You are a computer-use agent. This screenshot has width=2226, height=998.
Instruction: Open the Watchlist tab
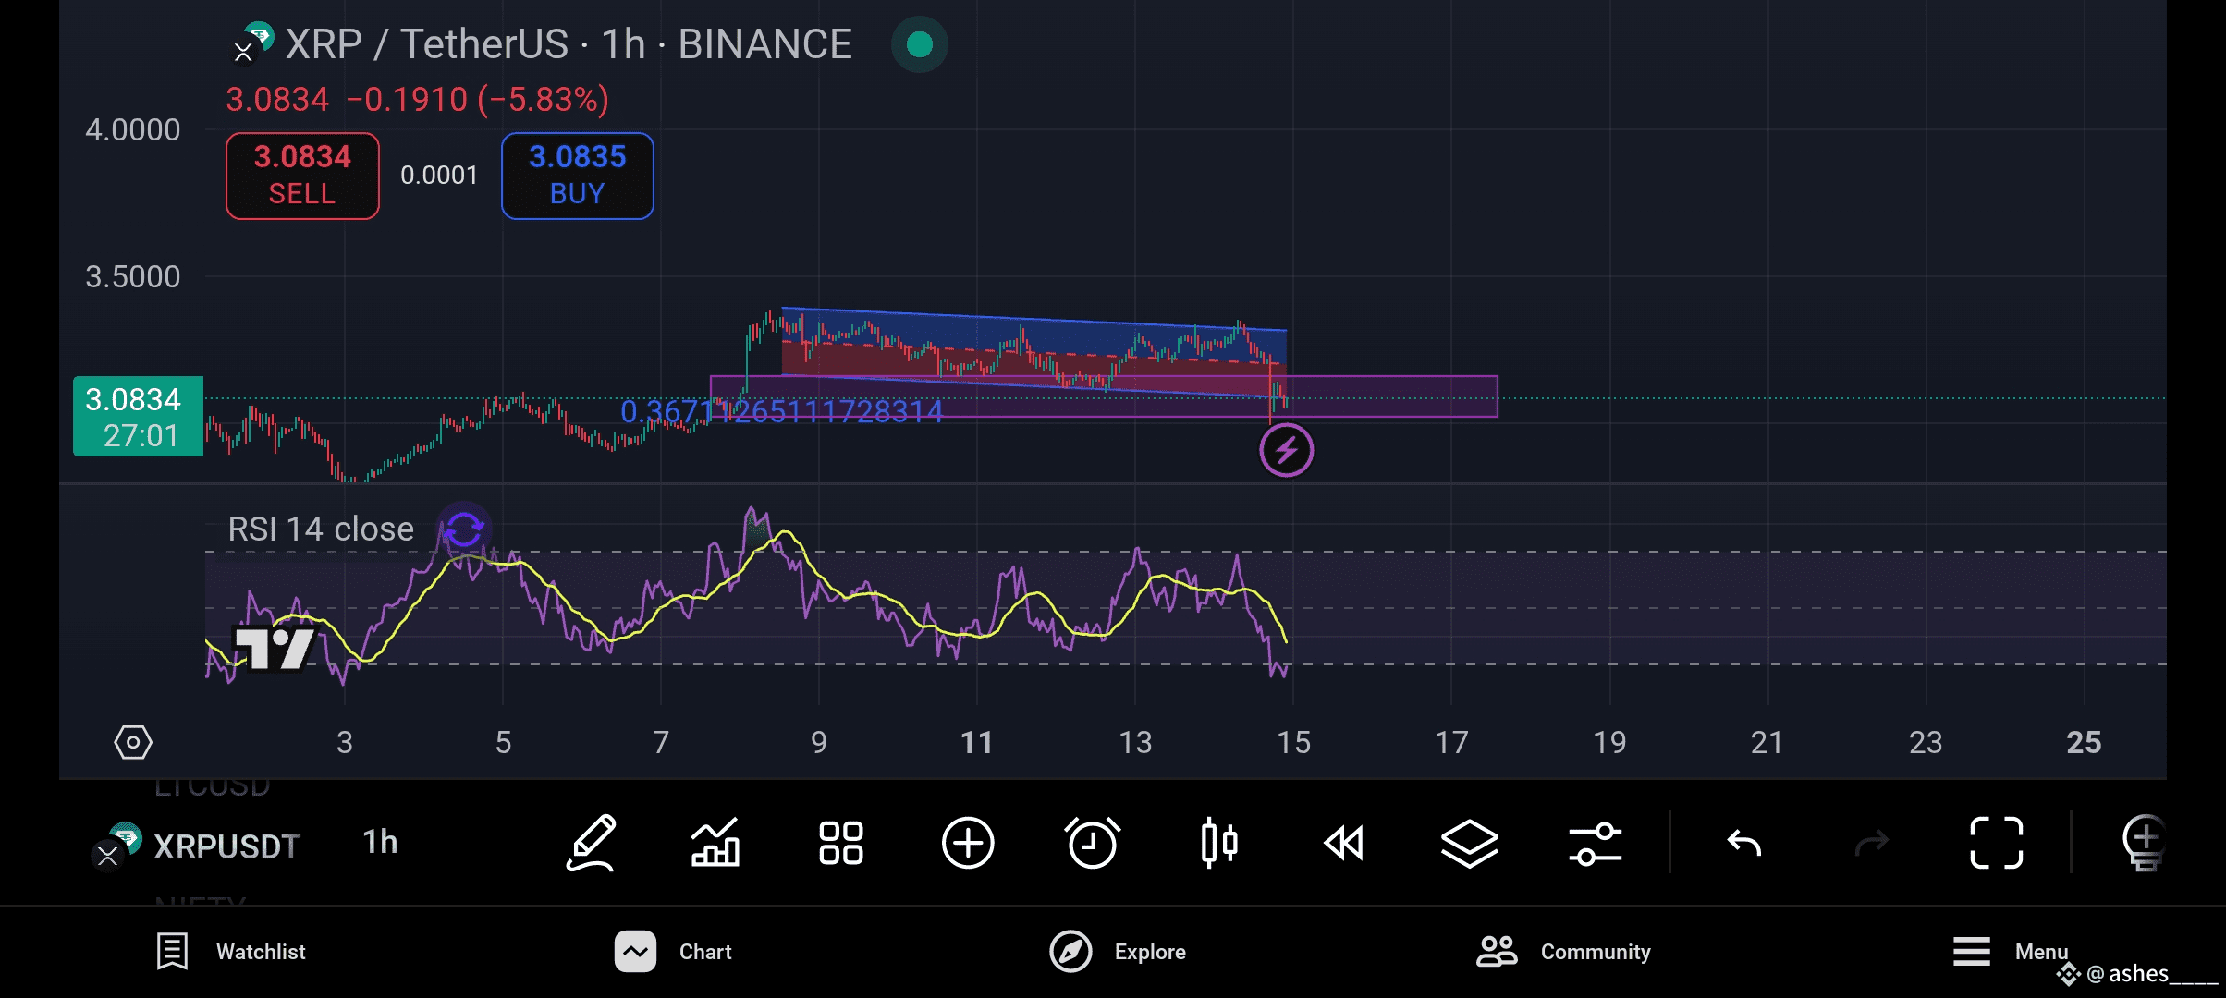click(231, 952)
